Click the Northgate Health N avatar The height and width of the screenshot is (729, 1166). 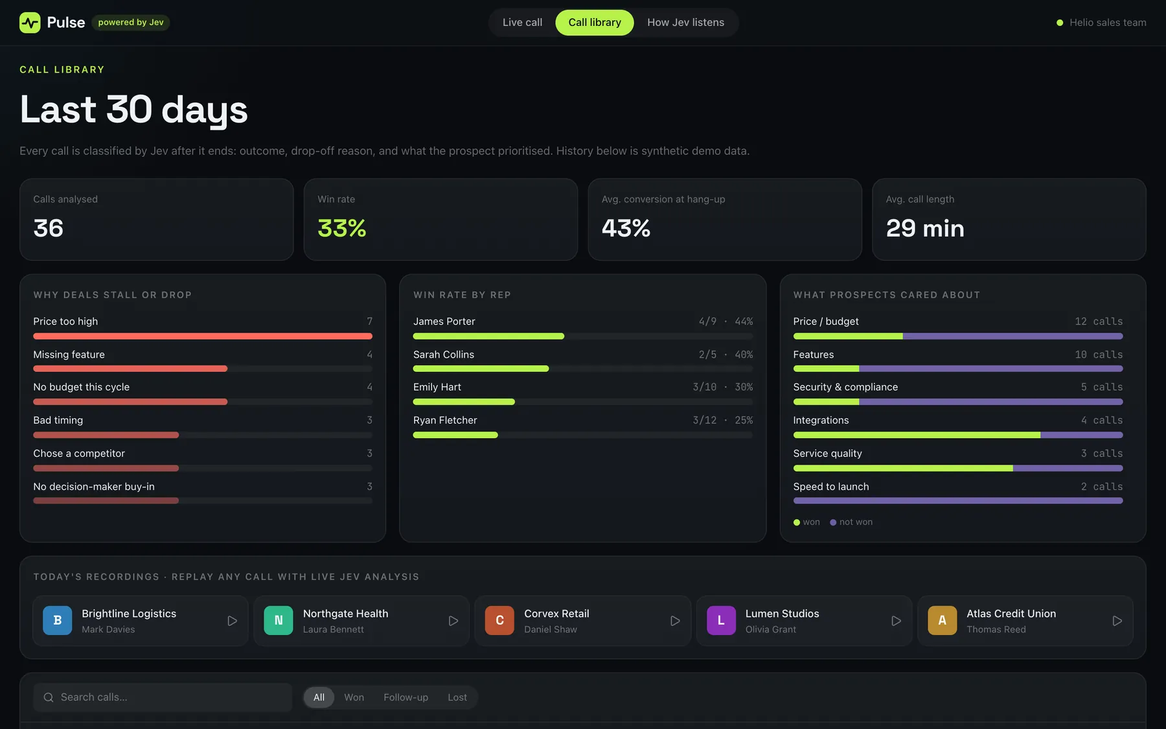(x=279, y=621)
